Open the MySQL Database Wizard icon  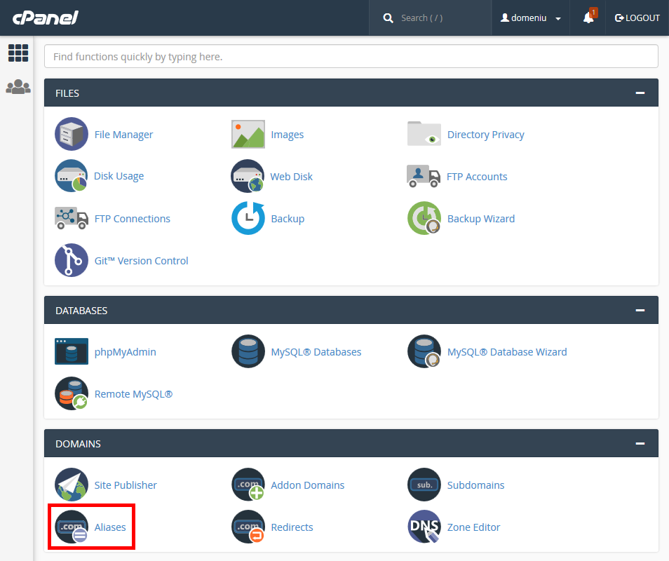point(424,351)
